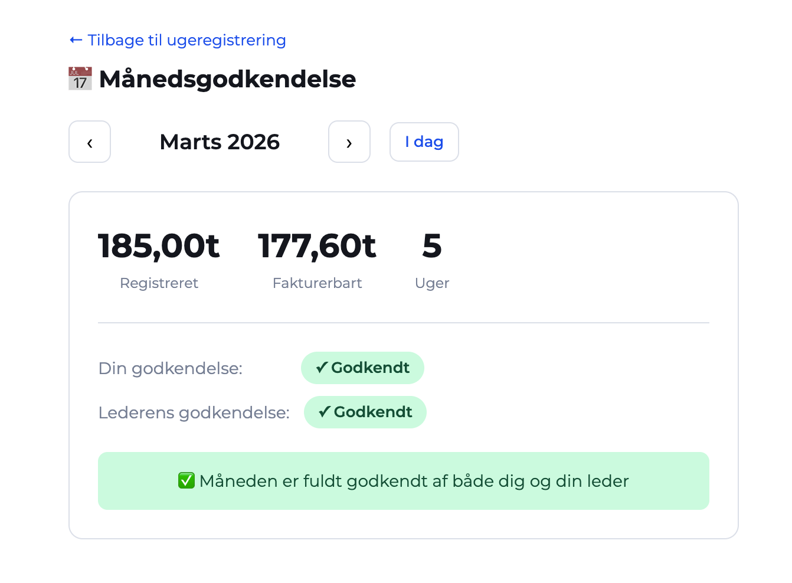Click the Registreret label

pos(159,283)
